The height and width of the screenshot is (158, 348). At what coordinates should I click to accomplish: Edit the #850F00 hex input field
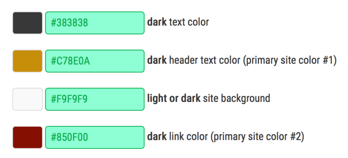[x=95, y=138]
